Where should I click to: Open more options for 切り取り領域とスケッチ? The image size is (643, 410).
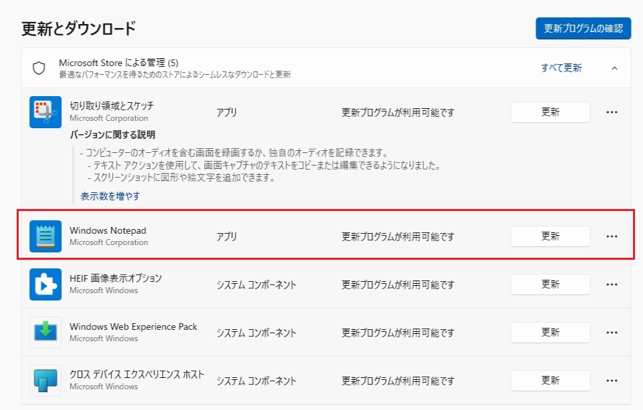tap(612, 112)
